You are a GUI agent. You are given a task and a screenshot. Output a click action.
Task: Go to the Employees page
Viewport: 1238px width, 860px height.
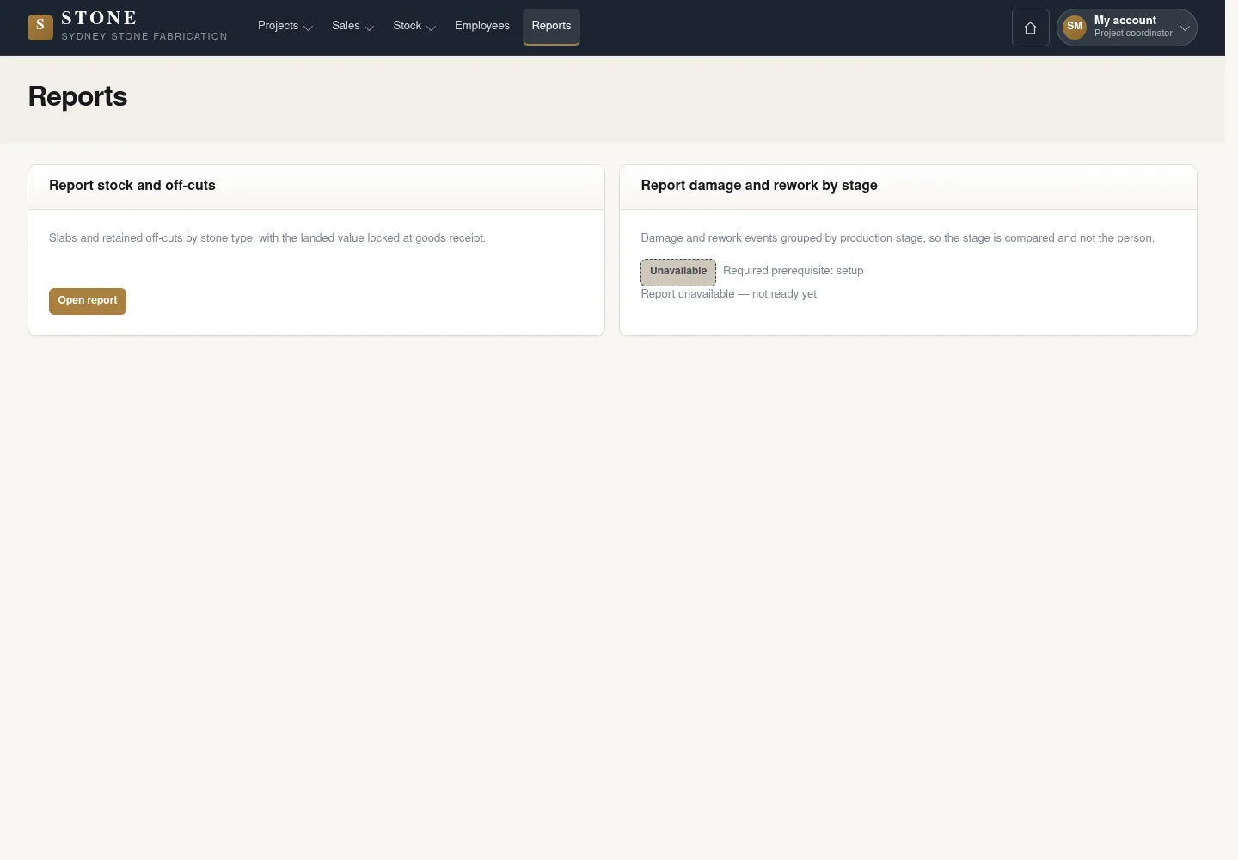[482, 27]
